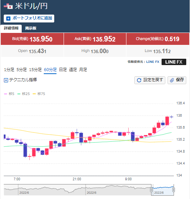Viewport: 190px width, 199px height.
Task: Switch chart to 週足 weekly candles
Action: click(x=73, y=70)
